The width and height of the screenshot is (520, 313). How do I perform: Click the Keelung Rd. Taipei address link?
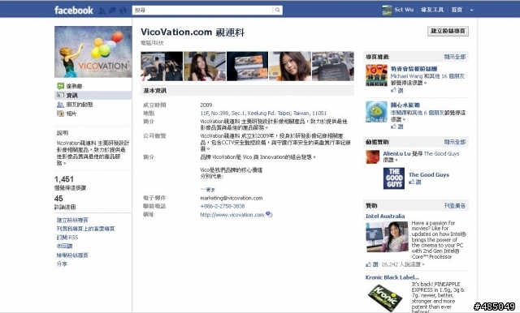(263, 114)
